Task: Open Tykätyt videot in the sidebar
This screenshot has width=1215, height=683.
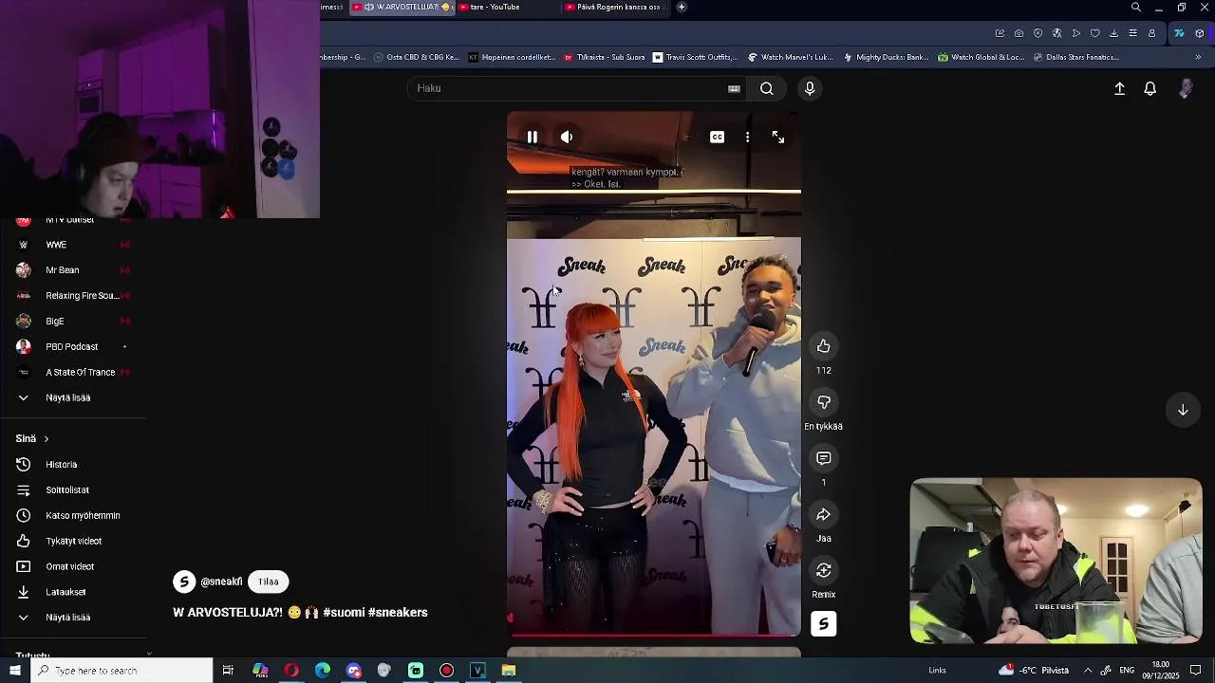Action: [x=73, y=542]
